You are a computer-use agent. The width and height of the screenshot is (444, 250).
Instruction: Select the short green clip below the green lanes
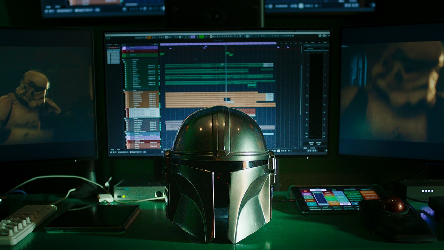pos(252,85)
